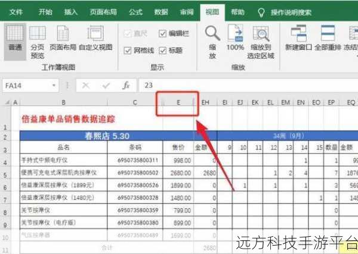Select column EH header

pos(205,102)
